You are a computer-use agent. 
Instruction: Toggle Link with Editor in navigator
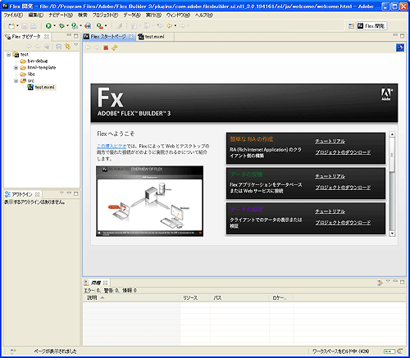[67, 47]
